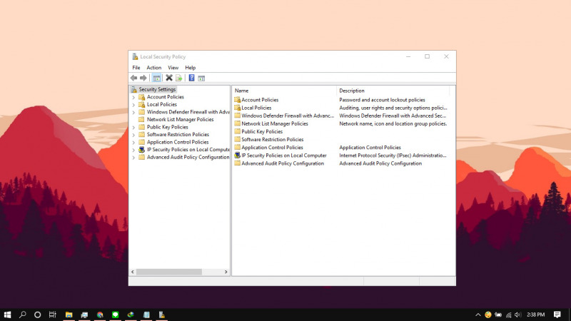The height and width of the screenshot is (321, 571).
Task: Open the View menu
Action: coord(173,68)
